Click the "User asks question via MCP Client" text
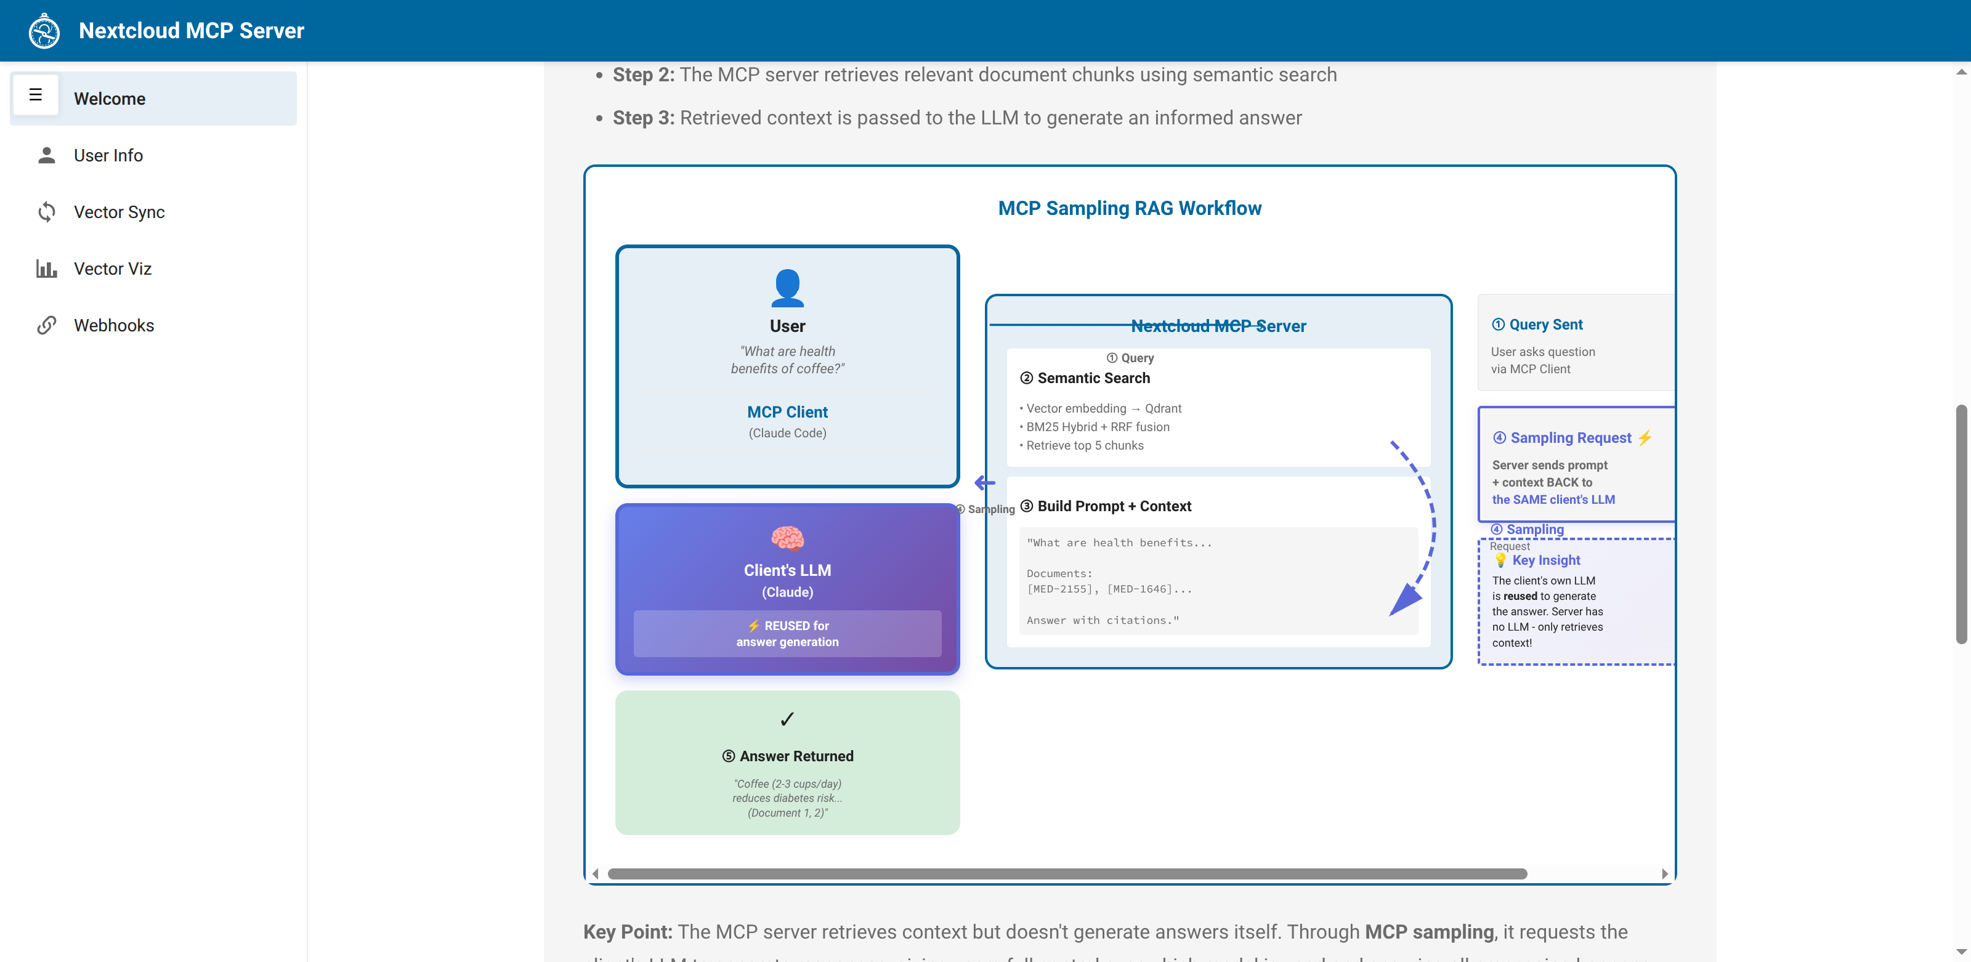This screenshot has height=962, width=1971. pos(1542,360)
